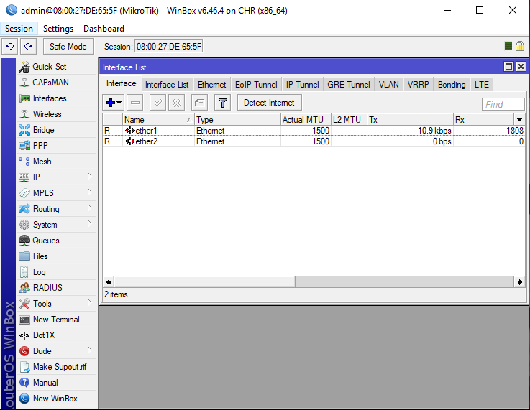Open the Manual from sidebar
Image resolution: width=530 pixels, height=410 pixels.
coord(57,383)
